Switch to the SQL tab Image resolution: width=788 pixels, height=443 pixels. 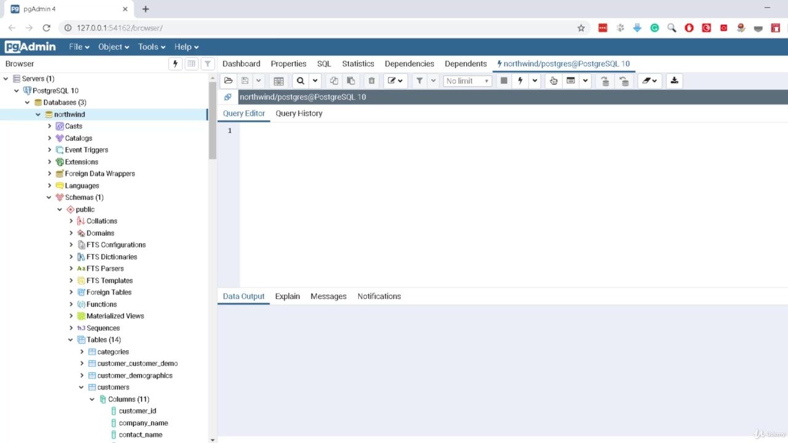tap(324, 63)
